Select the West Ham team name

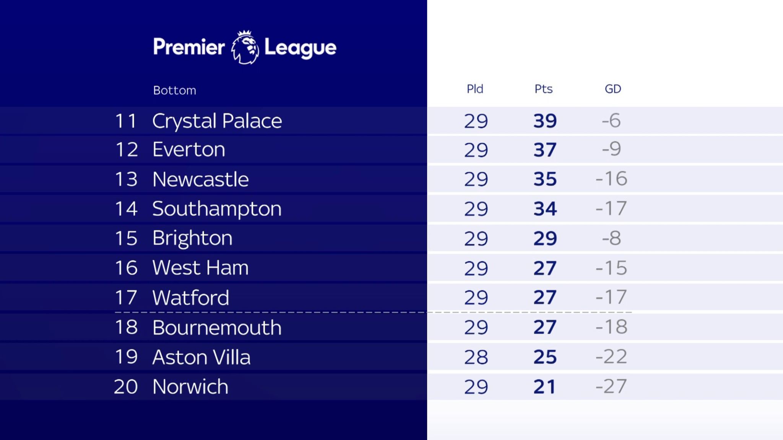click(x=201, y=268)
